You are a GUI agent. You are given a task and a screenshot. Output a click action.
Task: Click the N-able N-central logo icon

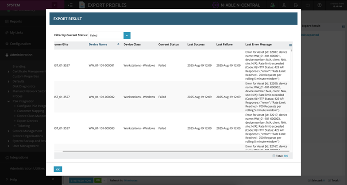216,5
